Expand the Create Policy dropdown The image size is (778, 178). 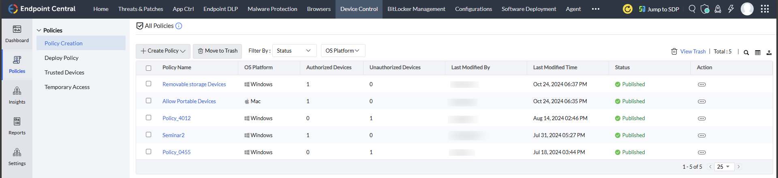click(163, 51)
